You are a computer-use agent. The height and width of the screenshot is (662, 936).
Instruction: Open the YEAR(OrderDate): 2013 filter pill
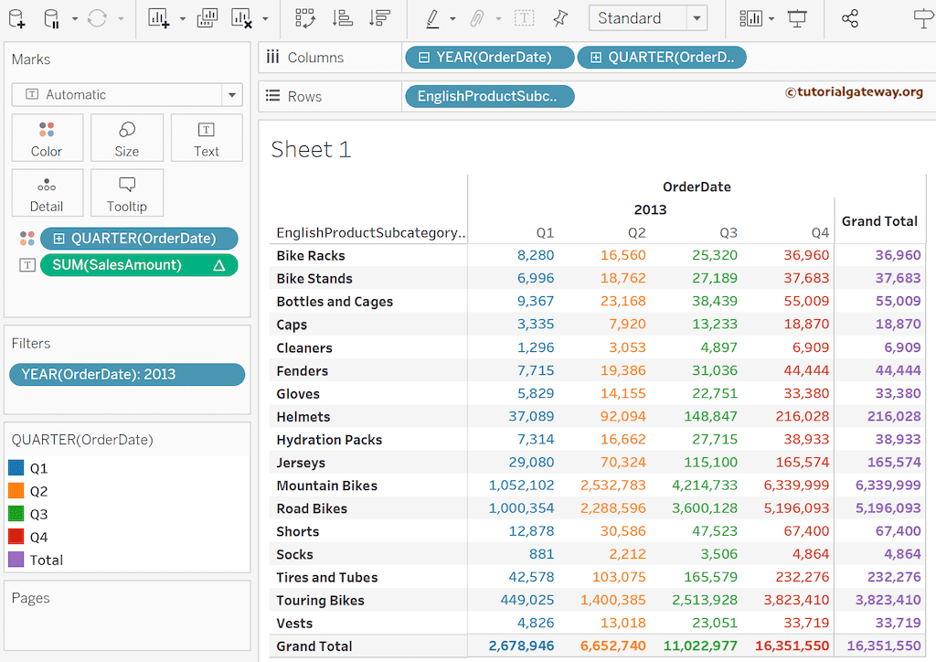126,374
